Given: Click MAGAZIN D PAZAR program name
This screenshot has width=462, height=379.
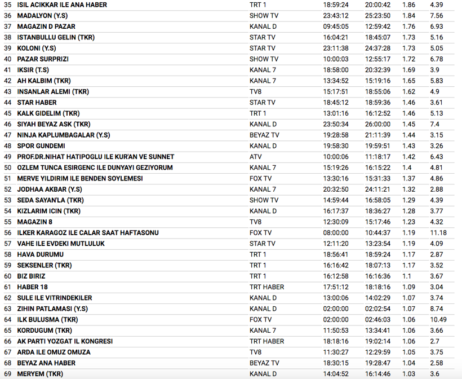Looking at the screenshot, I should click(46, 27).
